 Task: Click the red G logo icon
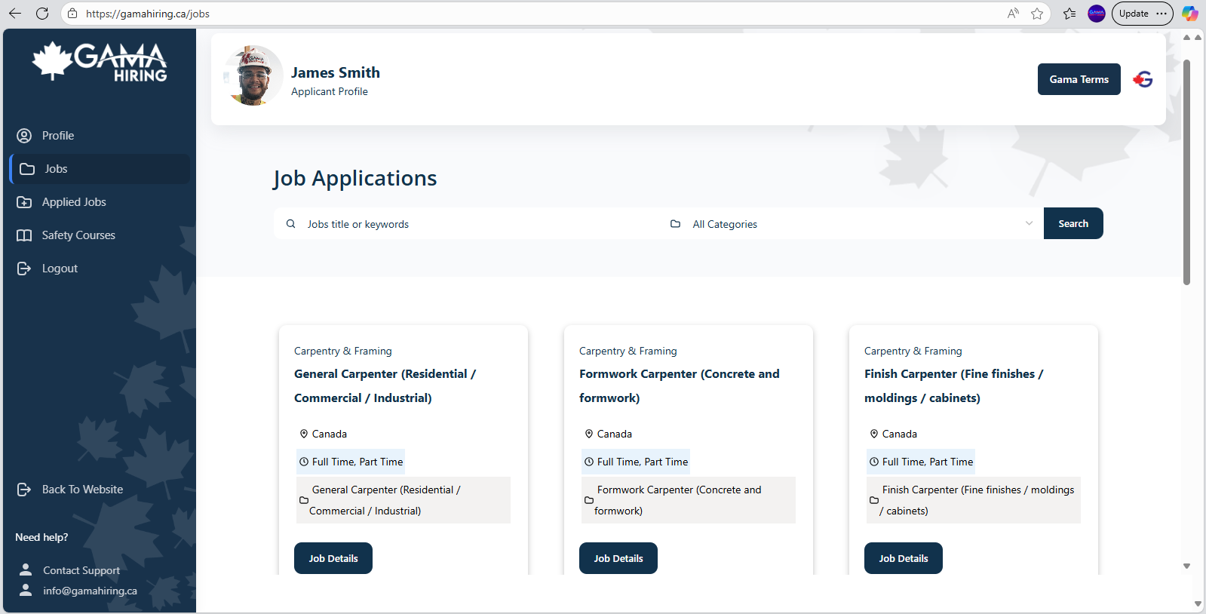click(1143, 79)
